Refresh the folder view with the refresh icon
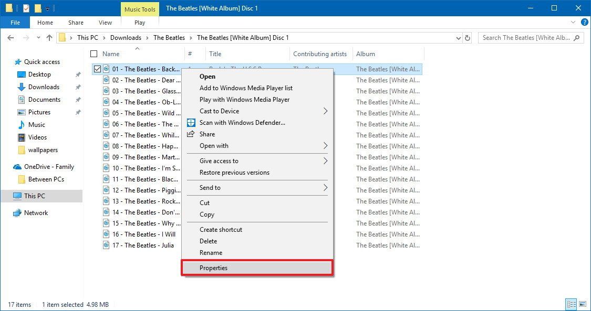The width and height of the screenshot is (591, 311). (468, 37)
